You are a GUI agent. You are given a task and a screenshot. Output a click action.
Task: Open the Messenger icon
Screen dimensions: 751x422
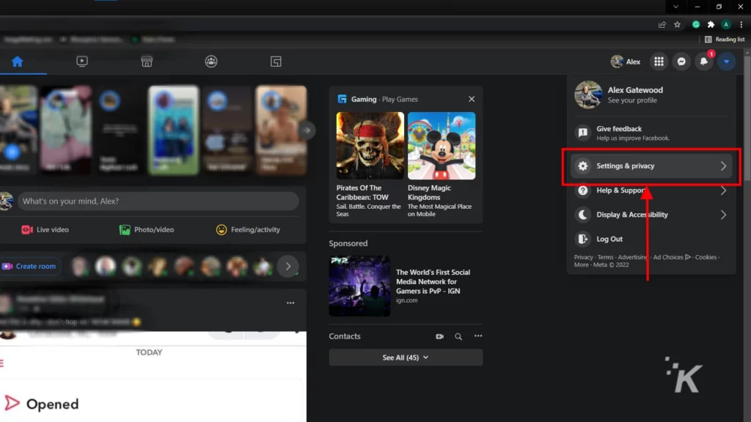[681, 62]
